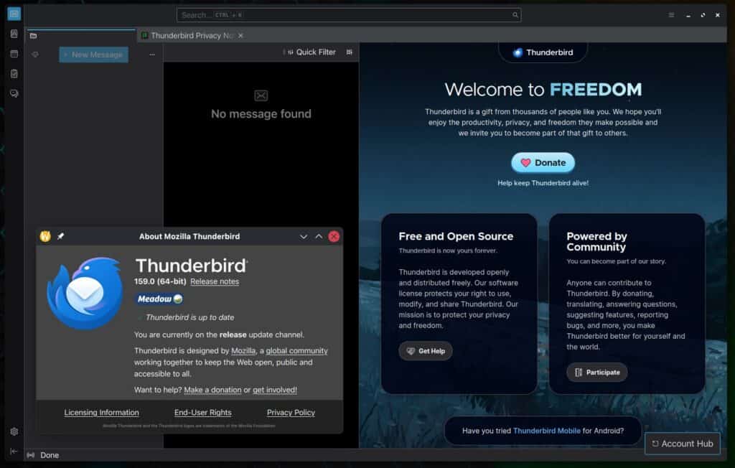Click the Thunderbird logo pill header

(x=543, y=52)
